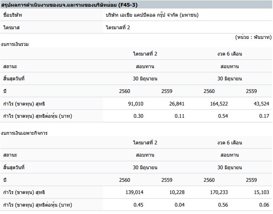This screenshot has height=214, width=273.
Task: Click the six-month value "170,233"
Action: pyautogui.click(x=219, y=192)
